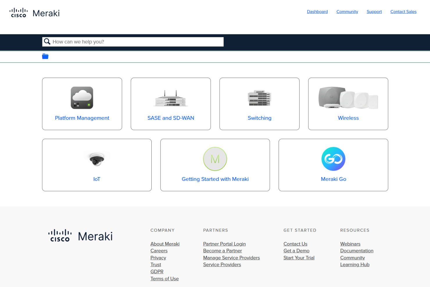Open the Wireless text link
The width and height of the screenshot is (430, 287).
(348, 118)
